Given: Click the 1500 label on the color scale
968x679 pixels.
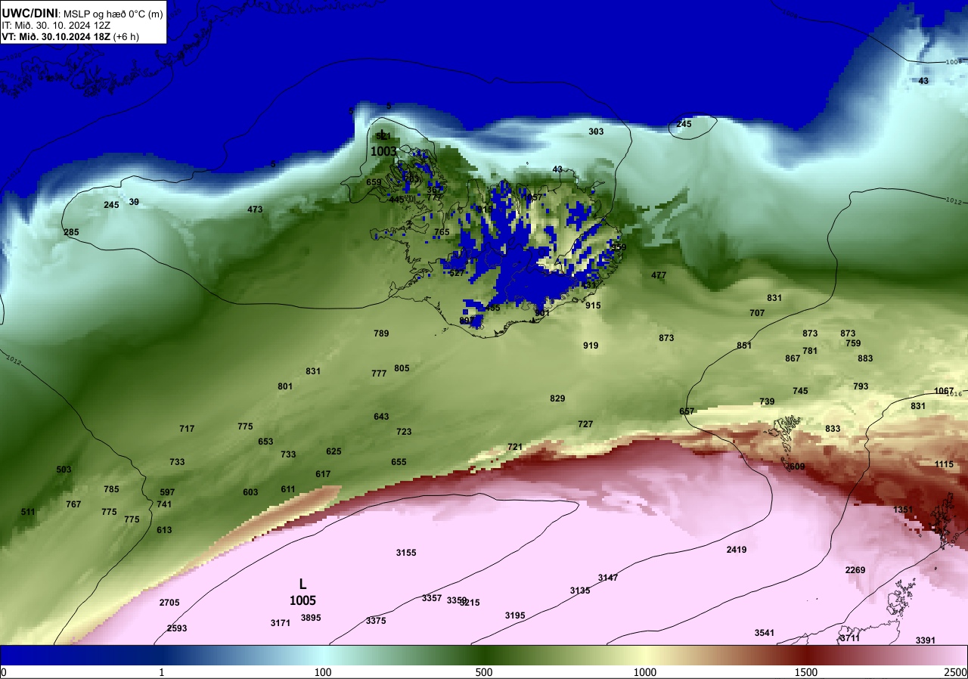Looking at the screenshot, I should coord(806,672).
